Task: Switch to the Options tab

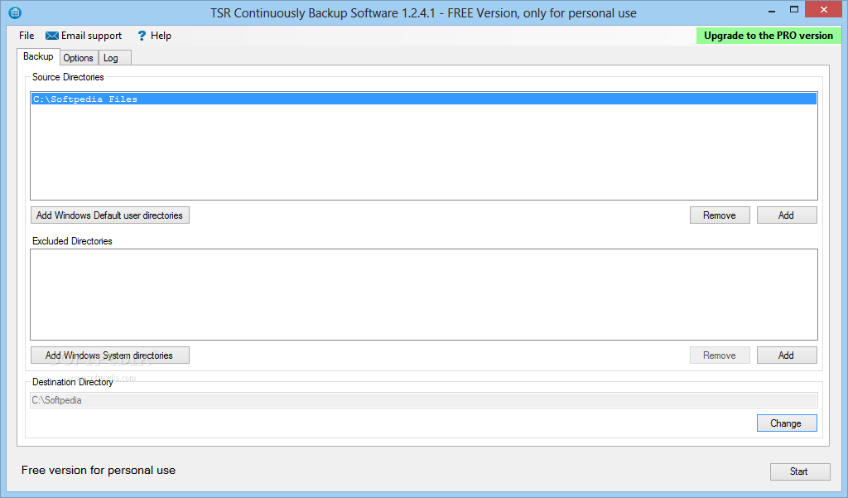Action: click(x=79, y=58)
